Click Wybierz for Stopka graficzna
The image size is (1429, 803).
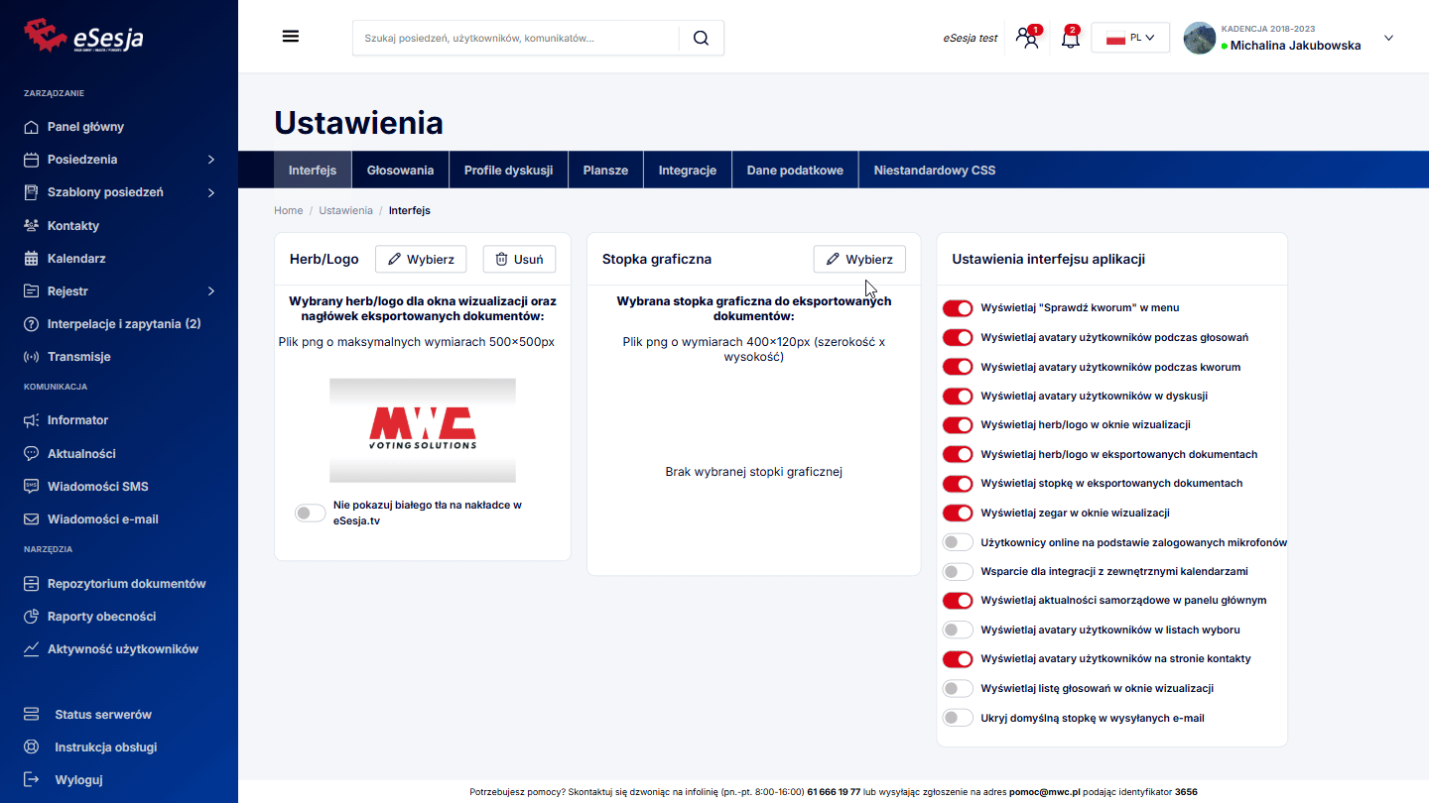click(859, 260)
